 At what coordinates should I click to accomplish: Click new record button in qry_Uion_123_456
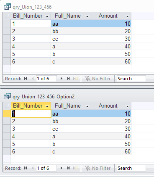pos(76,79)
